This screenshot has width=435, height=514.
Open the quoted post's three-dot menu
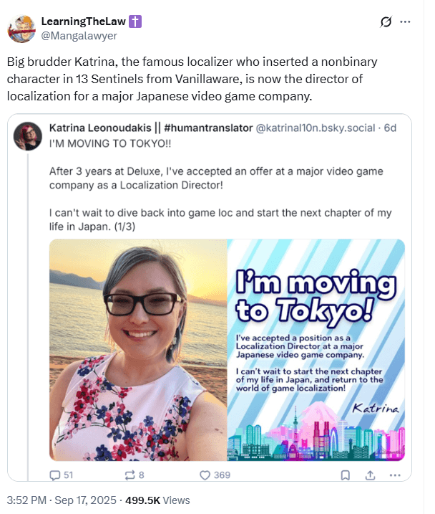point(395,475)
